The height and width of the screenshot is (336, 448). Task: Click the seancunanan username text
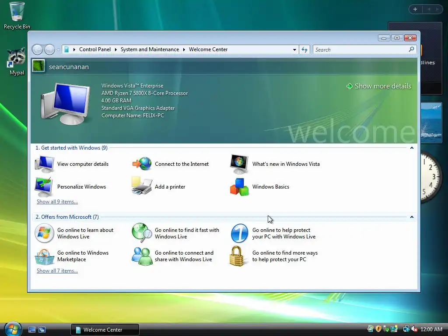(69, 67)
